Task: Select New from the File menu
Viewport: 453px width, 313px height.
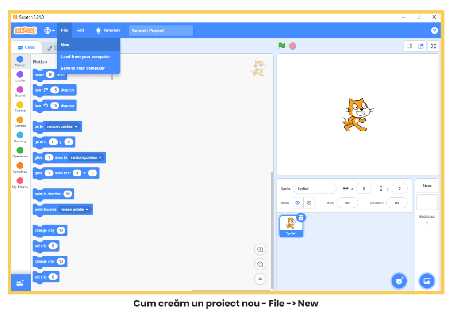Action: [65, 45]
